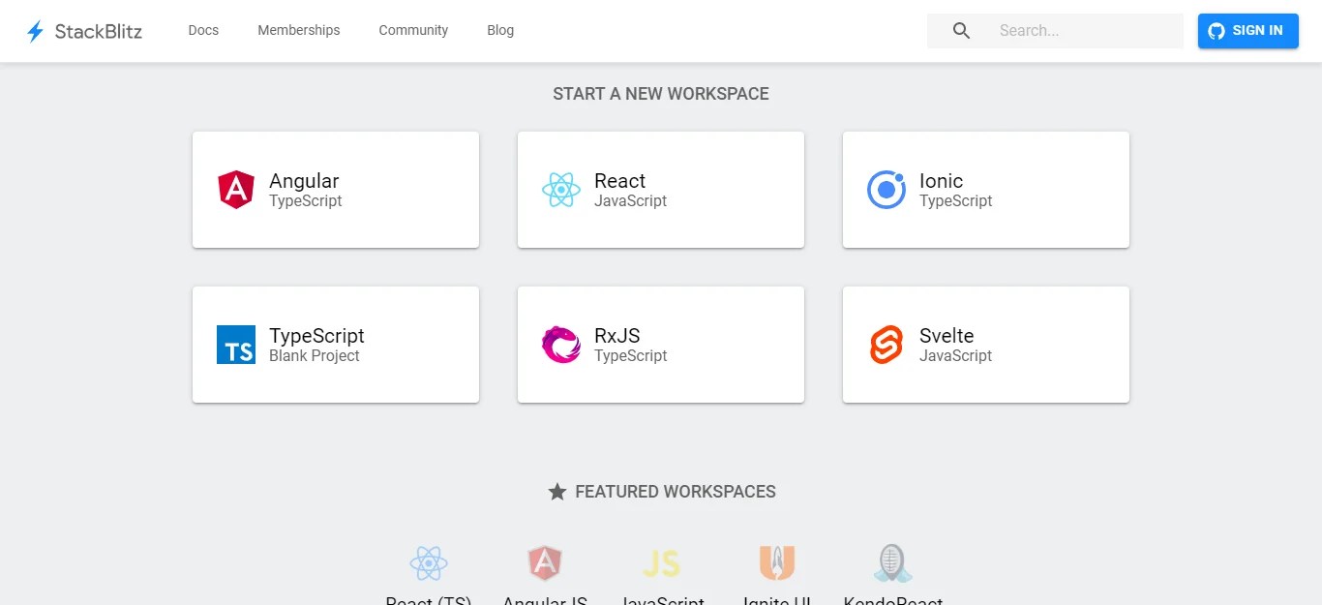Screen dimensions: 1322x605
Task: Click 'TypeScript' subtitle under RxJS
Action: (x=631, y=356)
